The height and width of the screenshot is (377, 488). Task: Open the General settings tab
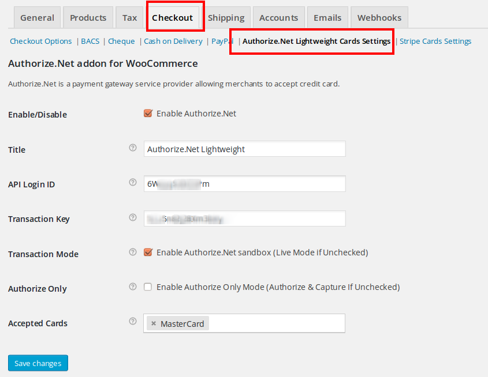click(37, 18)
